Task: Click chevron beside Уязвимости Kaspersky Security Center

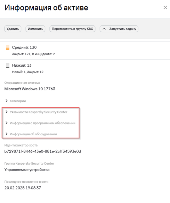Action: click(x=7, y=112)
